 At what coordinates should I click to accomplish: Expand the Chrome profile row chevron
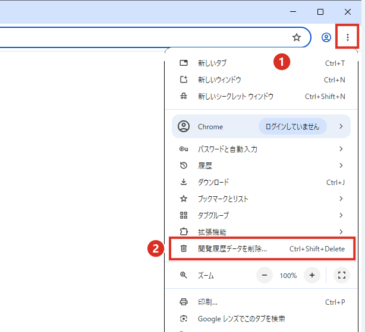[341, 126]
